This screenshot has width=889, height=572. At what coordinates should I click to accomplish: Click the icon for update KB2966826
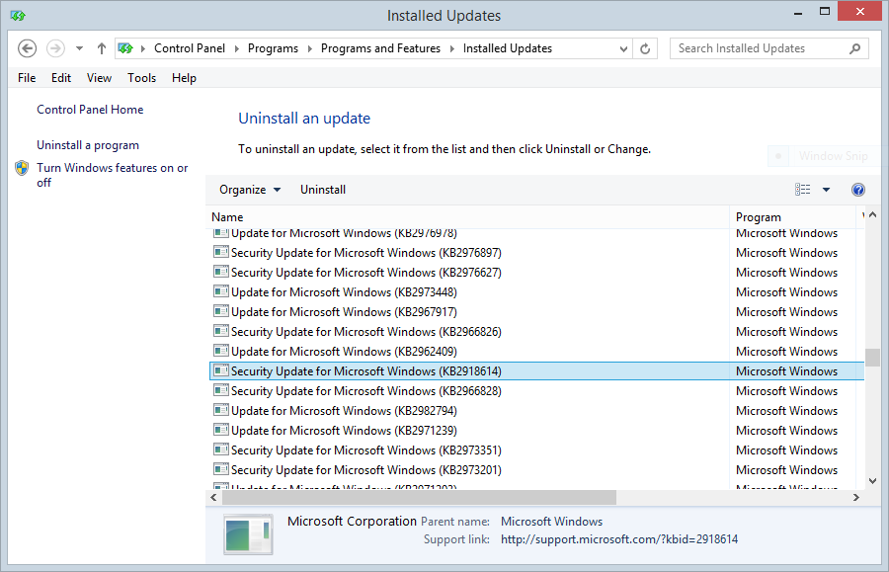pyautogui.click(x=221, y=332)
